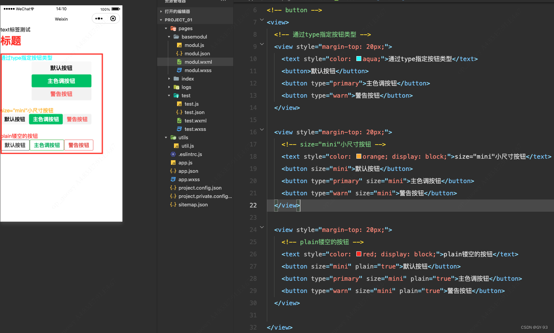Screen dimensions: 554x333
Task: Click the test.js file icon
Action: point(179,104)
